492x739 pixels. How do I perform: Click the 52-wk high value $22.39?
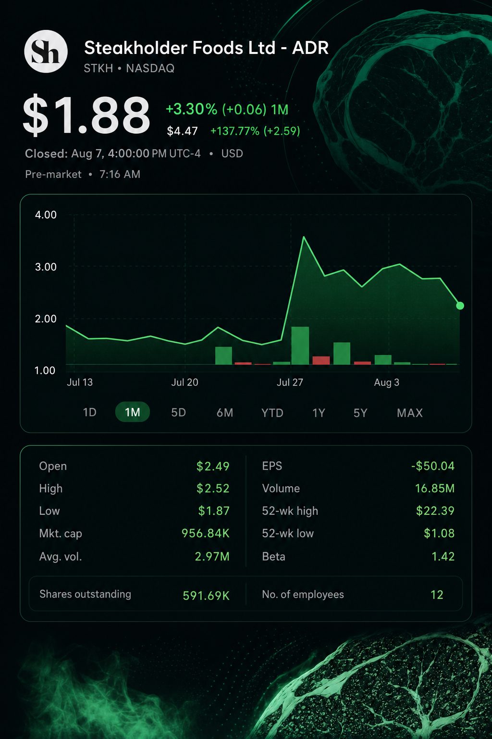pyautogui.click(x=435, y=510)
